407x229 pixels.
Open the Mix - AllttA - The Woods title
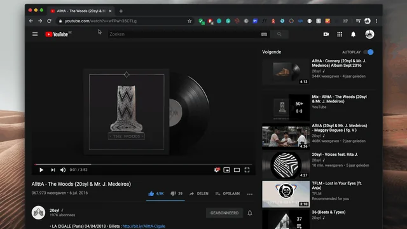pos(339,99)
